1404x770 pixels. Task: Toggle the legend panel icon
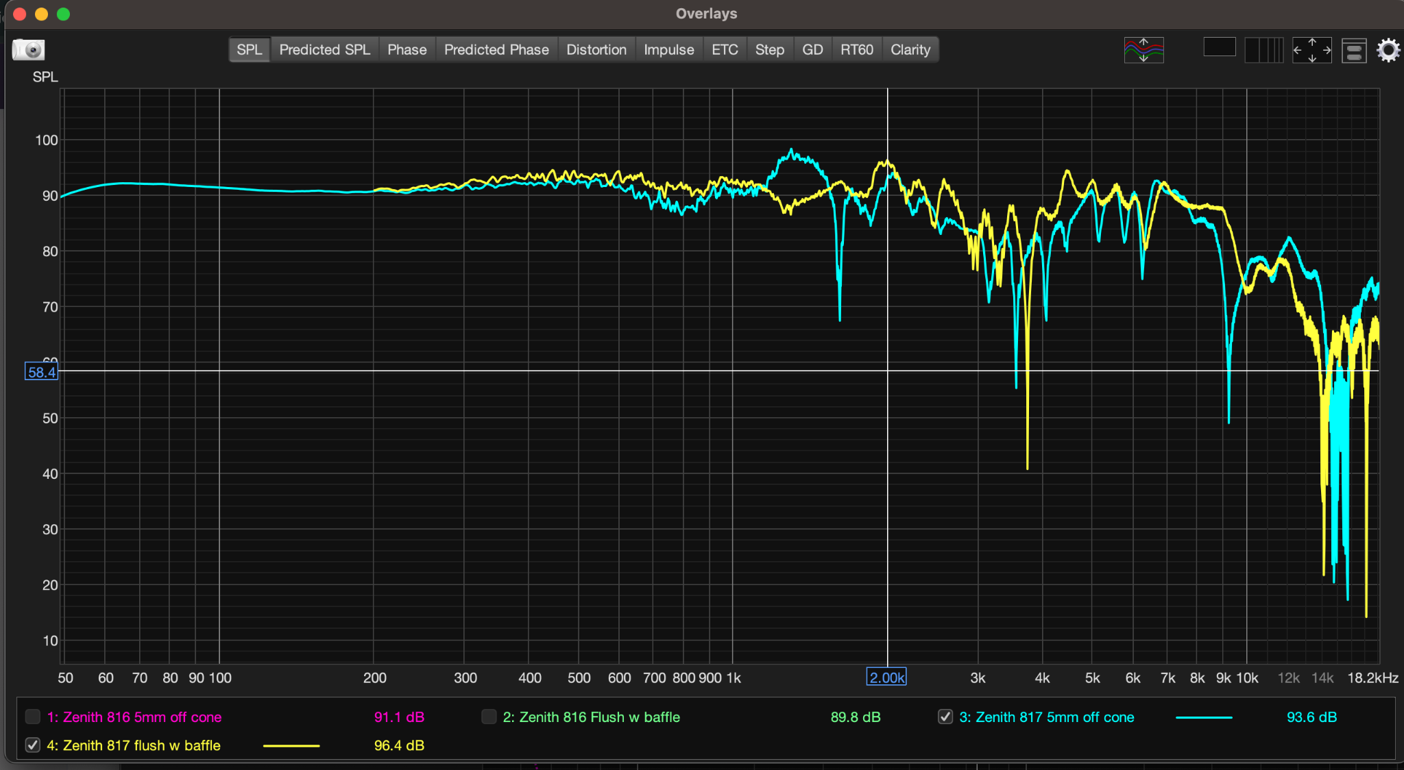[x=1354, y=51]
